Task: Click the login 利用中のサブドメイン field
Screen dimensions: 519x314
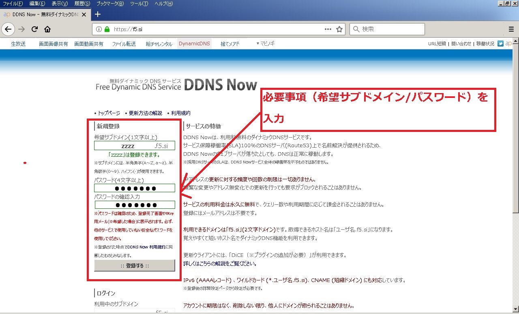Action: click(135, 311)
